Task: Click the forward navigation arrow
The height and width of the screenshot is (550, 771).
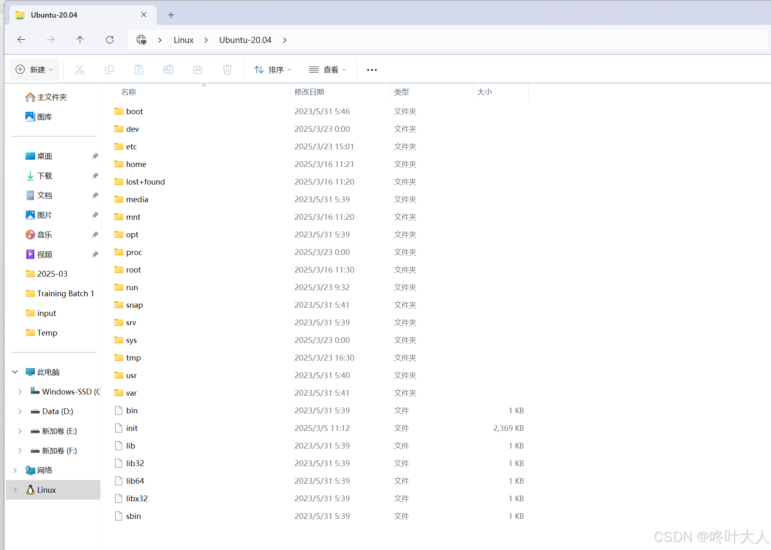Action: point(51,40)
